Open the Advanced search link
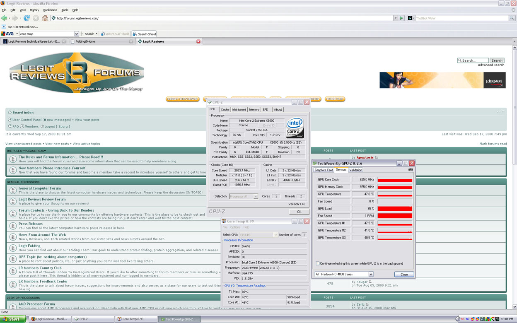Image resolution: width=517 pixels, height=323 pixels. tap(491, 65)
